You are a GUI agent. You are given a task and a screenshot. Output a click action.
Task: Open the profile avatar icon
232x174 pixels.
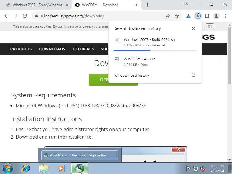tap(216, 16)
